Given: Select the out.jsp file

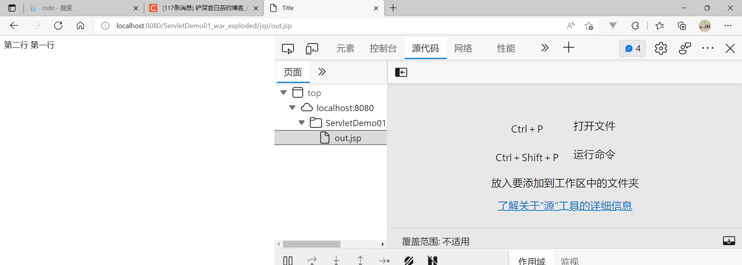Looking at the screenshot, I should (331, 138).
